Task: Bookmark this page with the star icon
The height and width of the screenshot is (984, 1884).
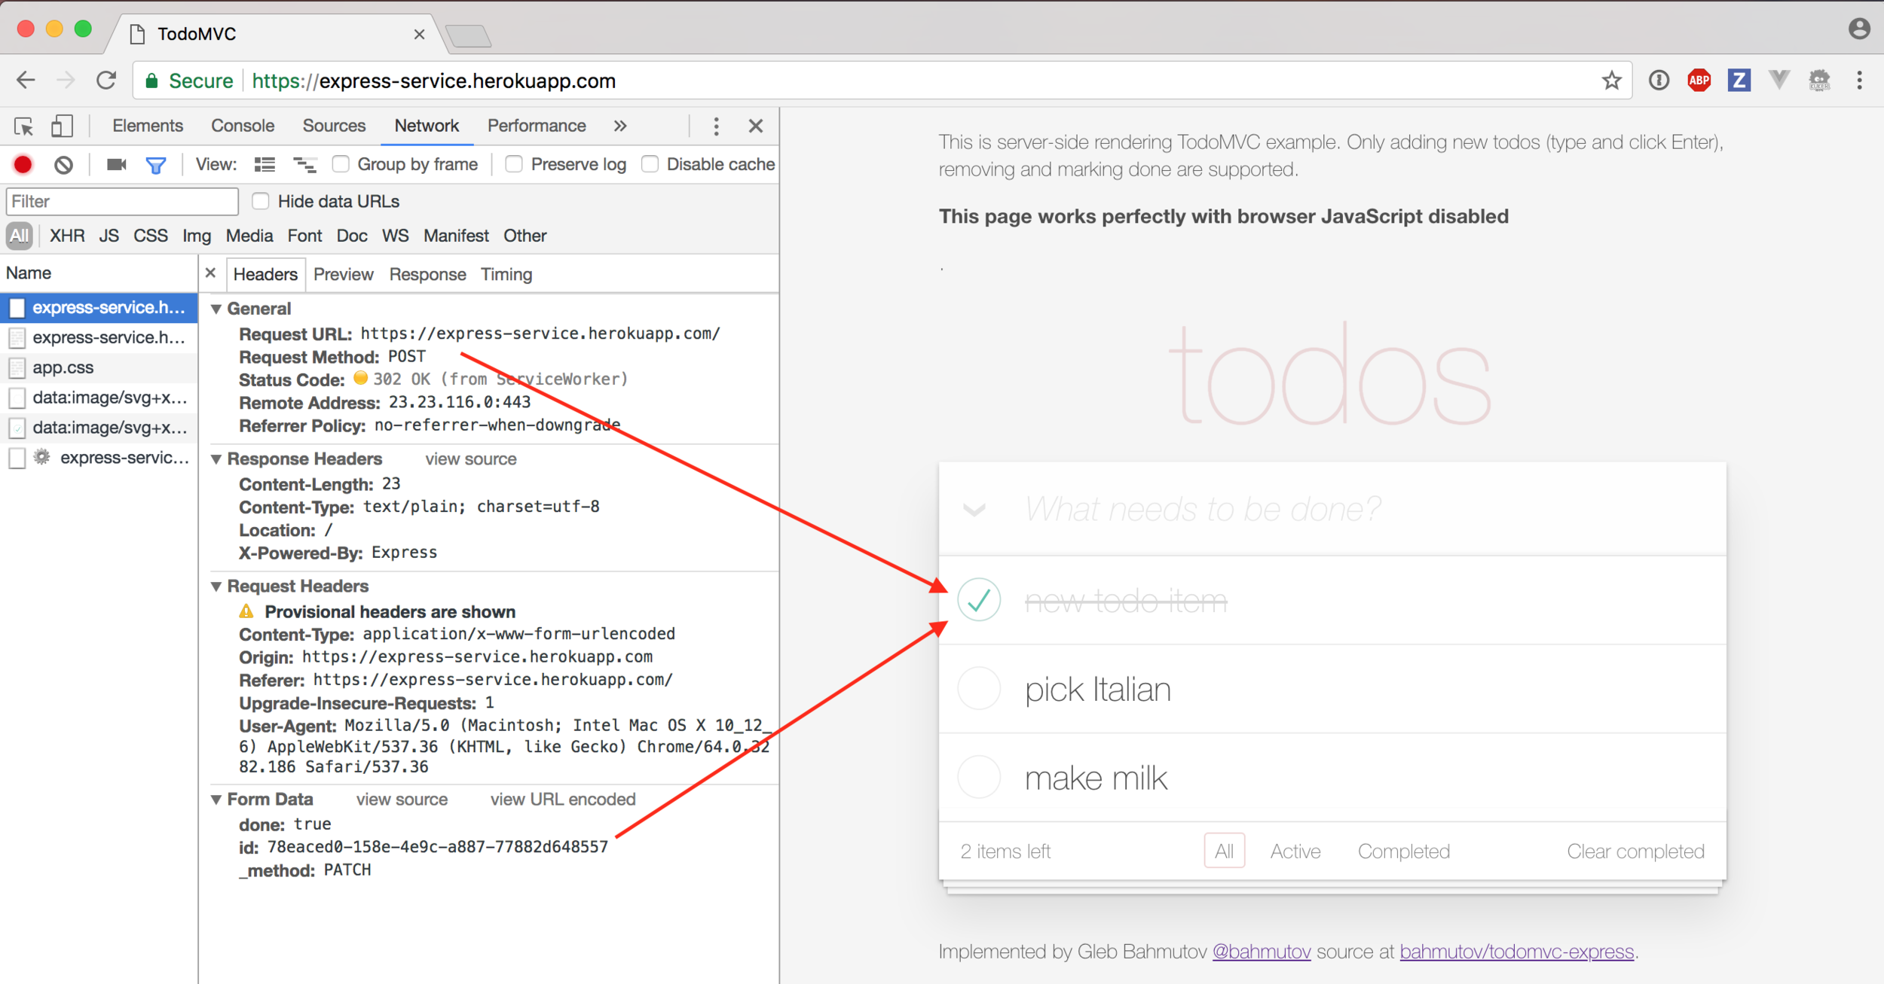Action: pos(1611,81)
